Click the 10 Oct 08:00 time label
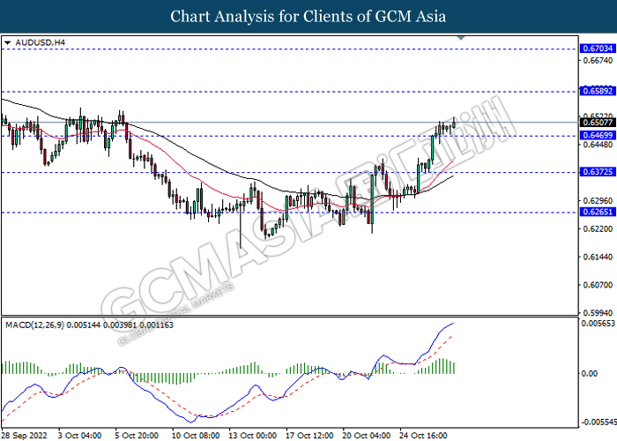The height and width of the screenshot is (441, 617). pyautogui.click(x=196, y=436)
